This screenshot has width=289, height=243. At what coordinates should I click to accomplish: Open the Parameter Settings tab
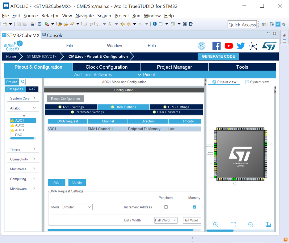(87, 112)
